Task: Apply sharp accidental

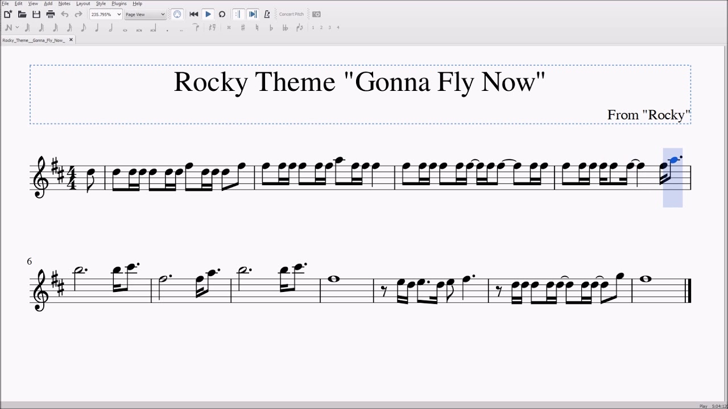Action: [243, 27]
